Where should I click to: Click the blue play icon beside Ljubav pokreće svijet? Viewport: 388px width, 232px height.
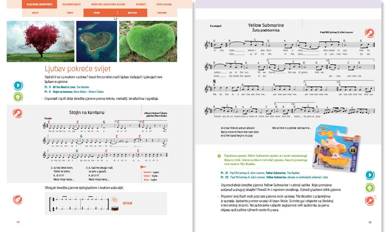tap(18, 86)
